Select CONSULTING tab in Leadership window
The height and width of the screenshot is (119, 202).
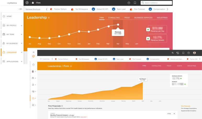click(x=114, y=18)
